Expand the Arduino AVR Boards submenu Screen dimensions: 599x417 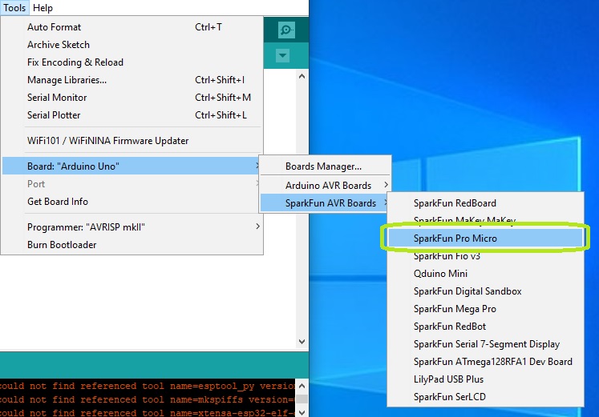tap(328, 186)
